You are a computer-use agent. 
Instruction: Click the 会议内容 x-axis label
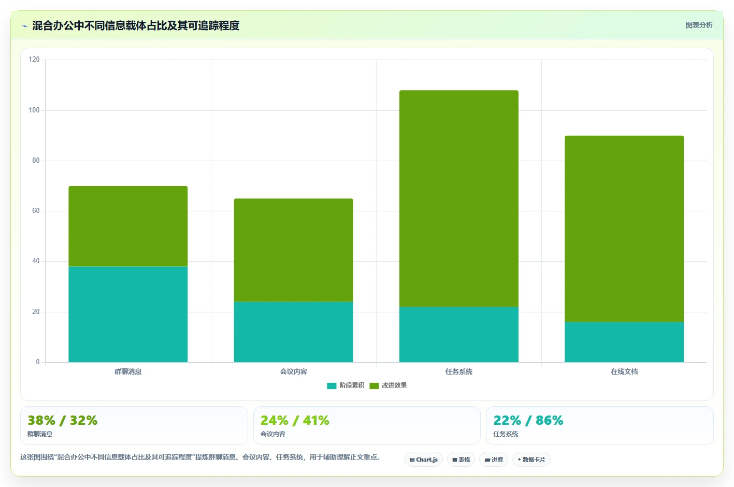click(x=293, y=371)
